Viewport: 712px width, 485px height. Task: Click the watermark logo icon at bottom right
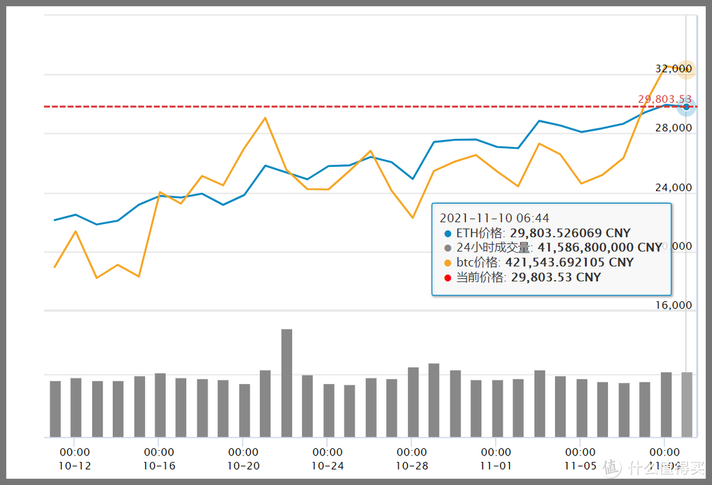(x=611, y=467)
